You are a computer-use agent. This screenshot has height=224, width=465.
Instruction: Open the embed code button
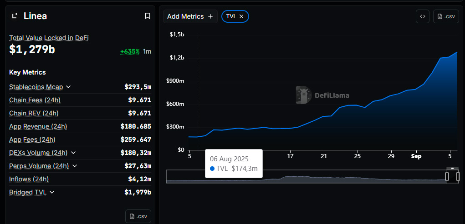423,16
